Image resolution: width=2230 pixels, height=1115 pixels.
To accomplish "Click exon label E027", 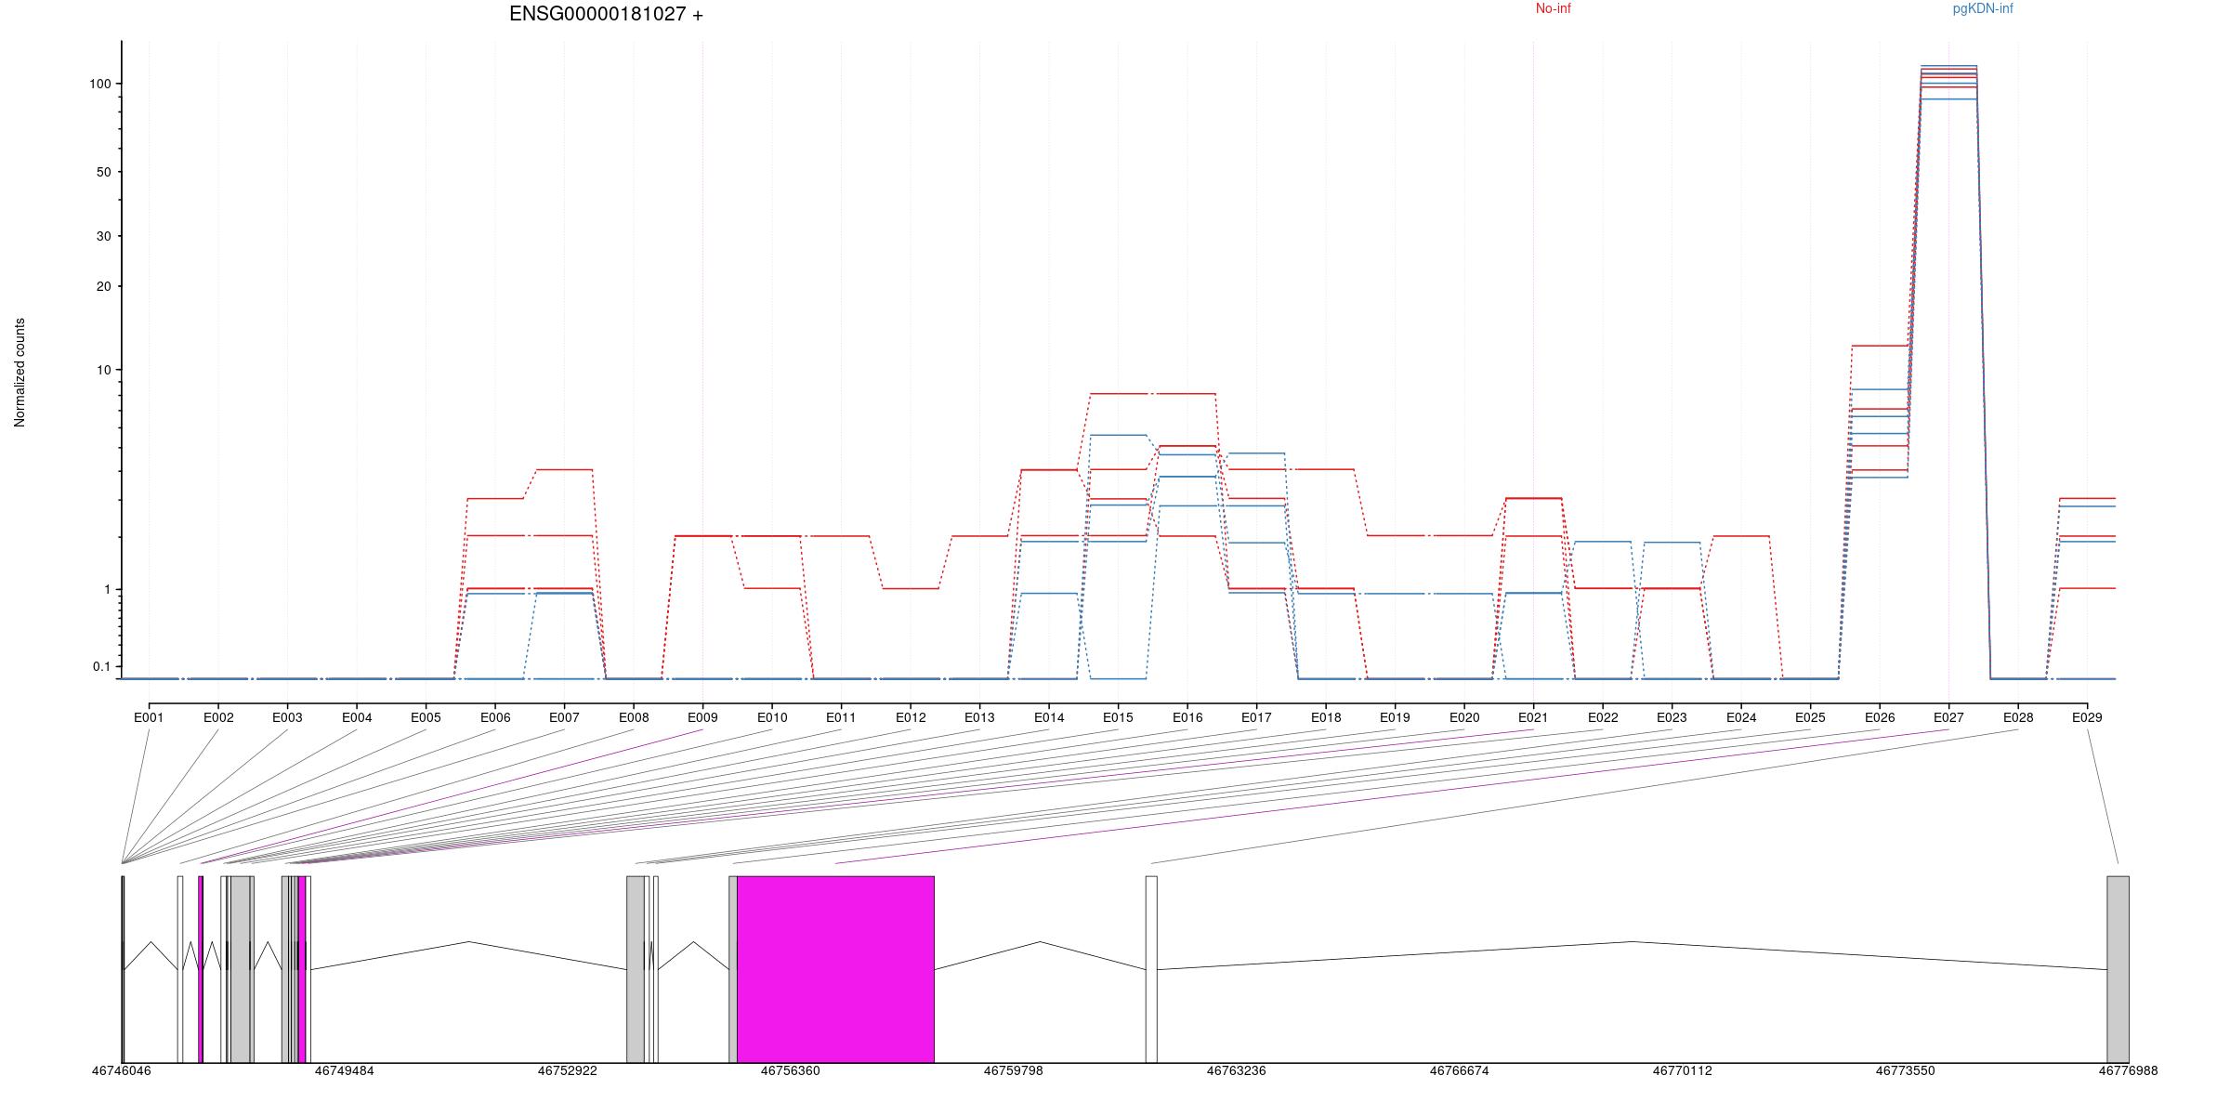I will click(1948, 717).
